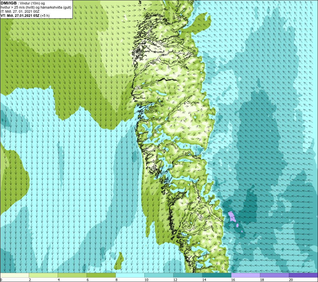Click the light purple 16–18 m/s legend swatch
The height and width of the screenshot is (282, 318).
click(245, 275)
